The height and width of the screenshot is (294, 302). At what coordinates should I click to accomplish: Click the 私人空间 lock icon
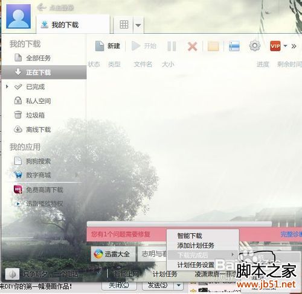coord(18,101)
